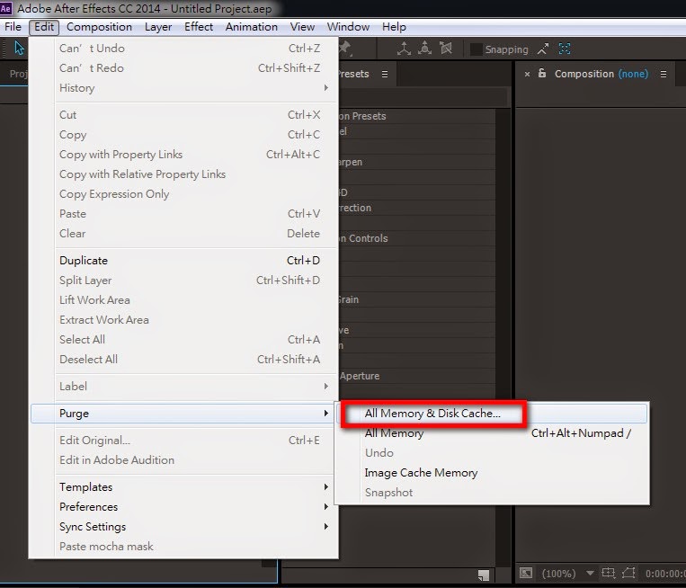Click Undo in the Purge submenu
Image resolution: width=686 pixels, height=588 pixels.
coord(493,453)
